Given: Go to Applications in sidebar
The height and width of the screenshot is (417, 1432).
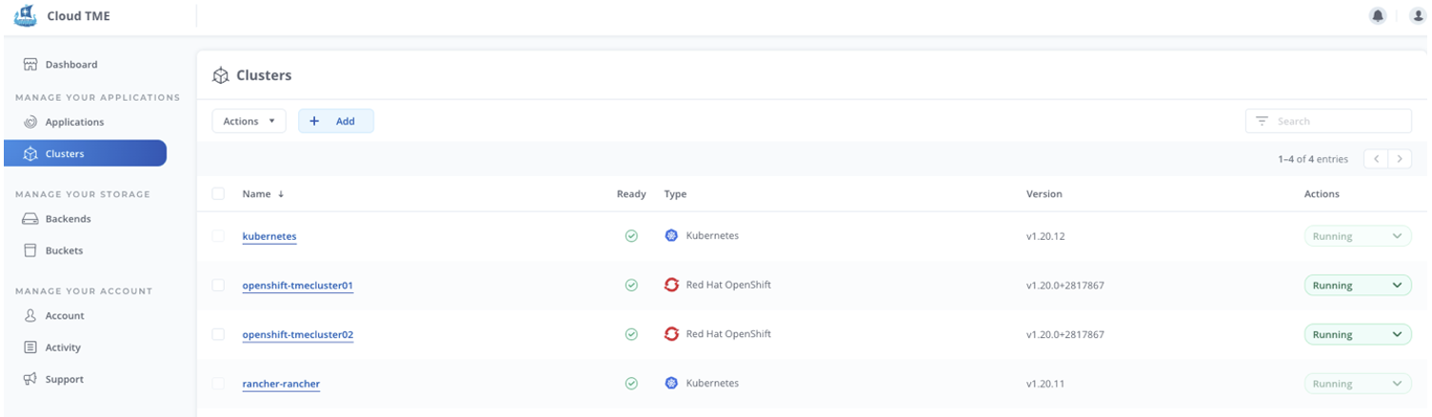Looking at the screenshot, I should pos(74,122).
